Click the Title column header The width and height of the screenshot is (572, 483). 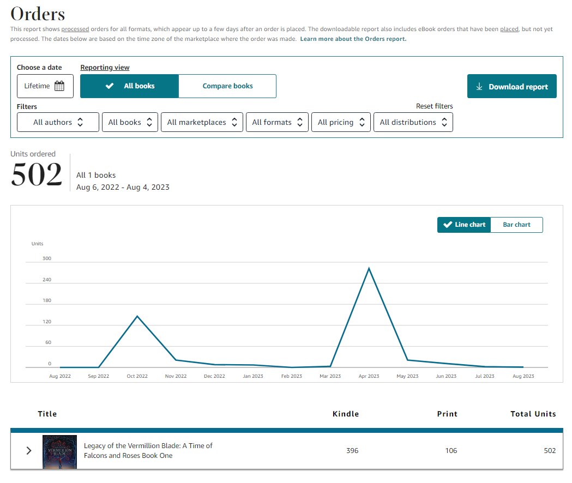47,414
